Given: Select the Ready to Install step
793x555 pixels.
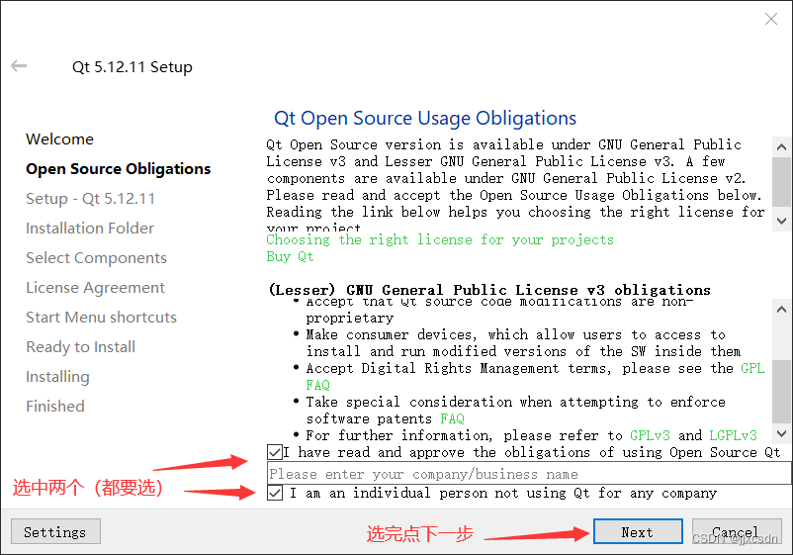Looking at the screenshot, I should tap(80, 347).
